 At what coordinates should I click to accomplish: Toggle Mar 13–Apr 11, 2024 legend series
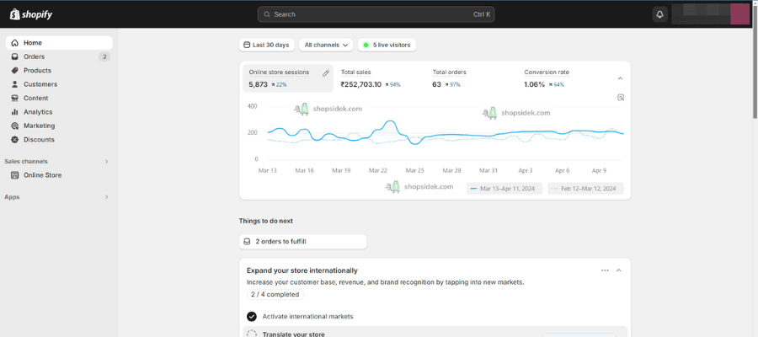[x=504, y=189]
